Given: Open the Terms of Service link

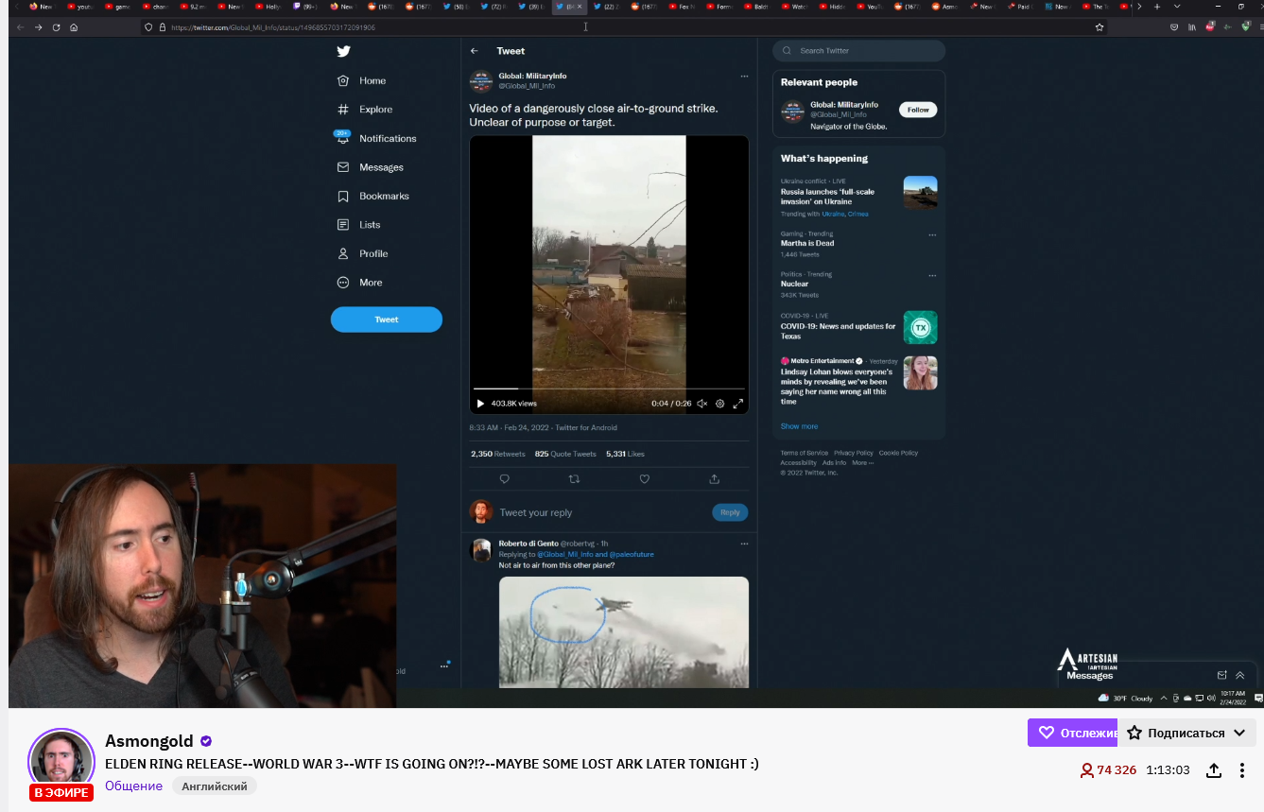Looking at the screenshot, I should click(805, 453).
